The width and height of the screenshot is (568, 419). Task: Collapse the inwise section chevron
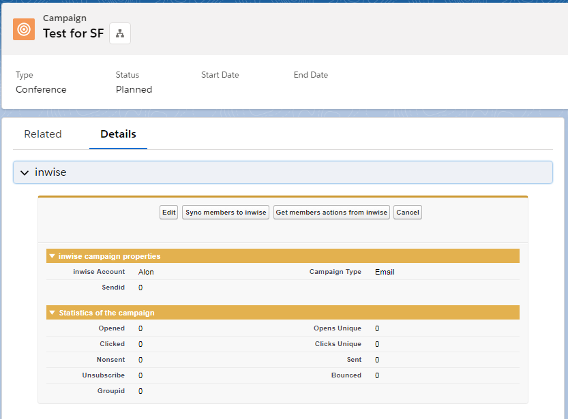point(25,173)
